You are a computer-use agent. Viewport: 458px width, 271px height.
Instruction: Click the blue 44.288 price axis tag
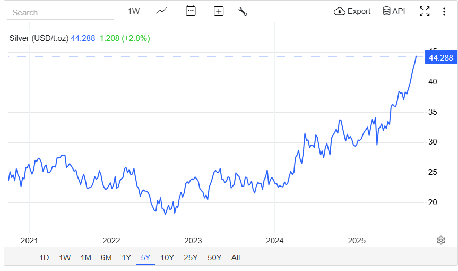tap(441, 57)
